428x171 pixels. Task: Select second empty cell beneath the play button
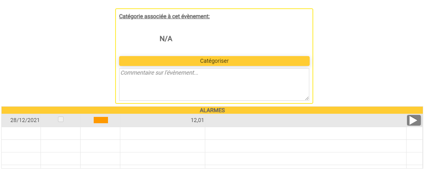(414, 146)
